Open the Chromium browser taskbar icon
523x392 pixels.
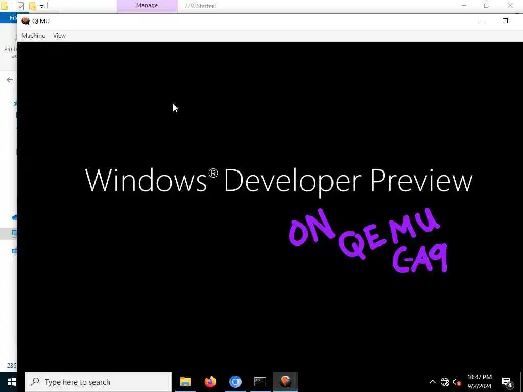pyautogui.click(x=235, y=382)
